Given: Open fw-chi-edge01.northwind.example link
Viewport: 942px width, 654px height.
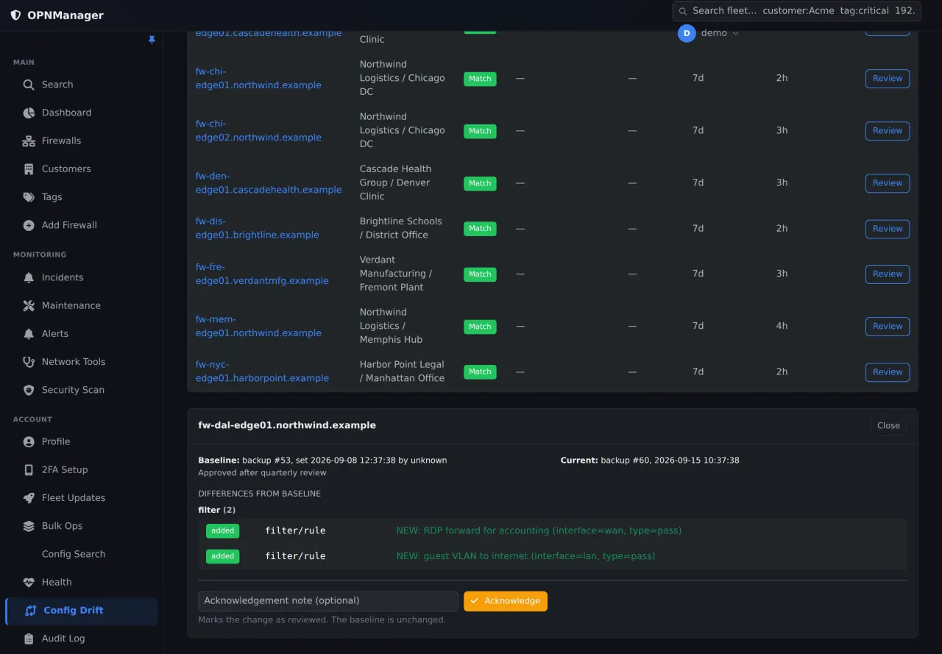Looking at the screenshot, I should click(258, 78).
